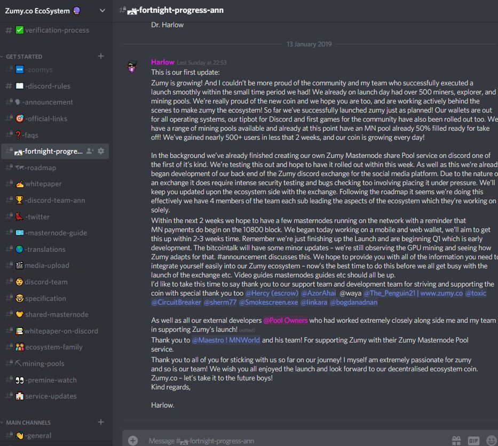This screenshot has height=446, width=498.
Task: Add channel to GET STARTED category
Action: 101,56
